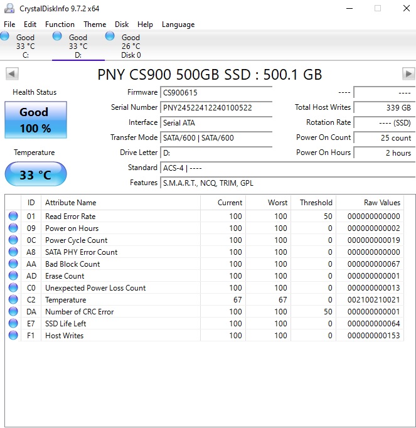Click the Serial Number field
416x428 pixels.
pos(216,107)
